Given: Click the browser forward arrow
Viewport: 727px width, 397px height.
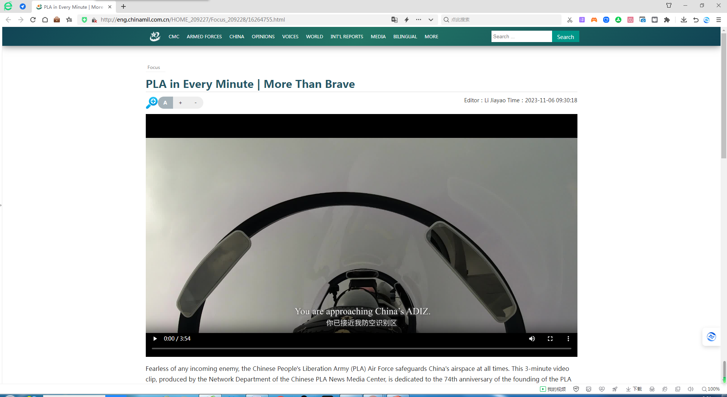Looking at the screenshot, I should coord(21,20).
